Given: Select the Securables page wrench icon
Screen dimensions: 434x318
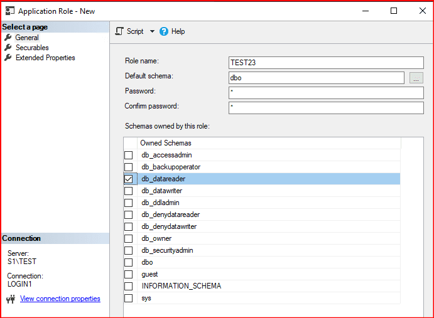Looking at the screenshot, I should (8, 48).
